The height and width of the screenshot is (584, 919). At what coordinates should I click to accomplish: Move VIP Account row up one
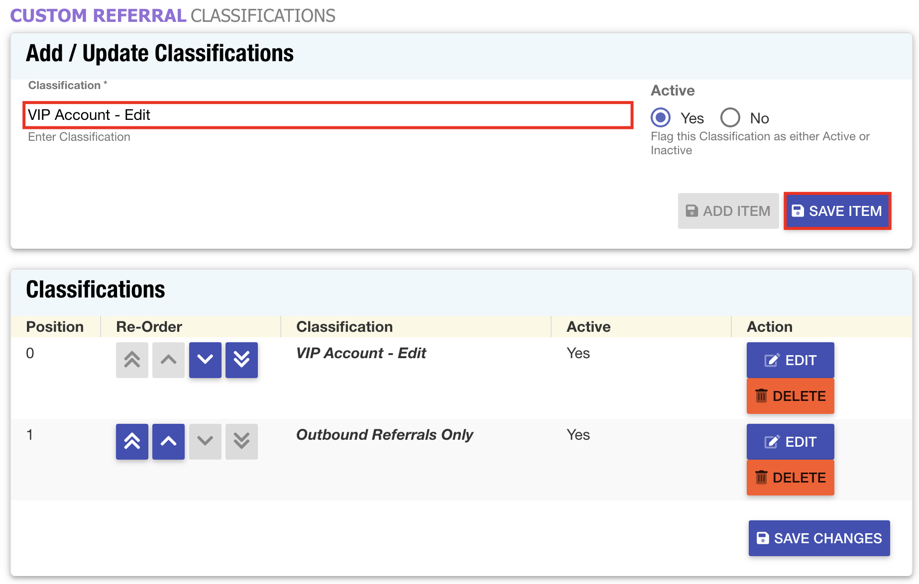(168, 360)
